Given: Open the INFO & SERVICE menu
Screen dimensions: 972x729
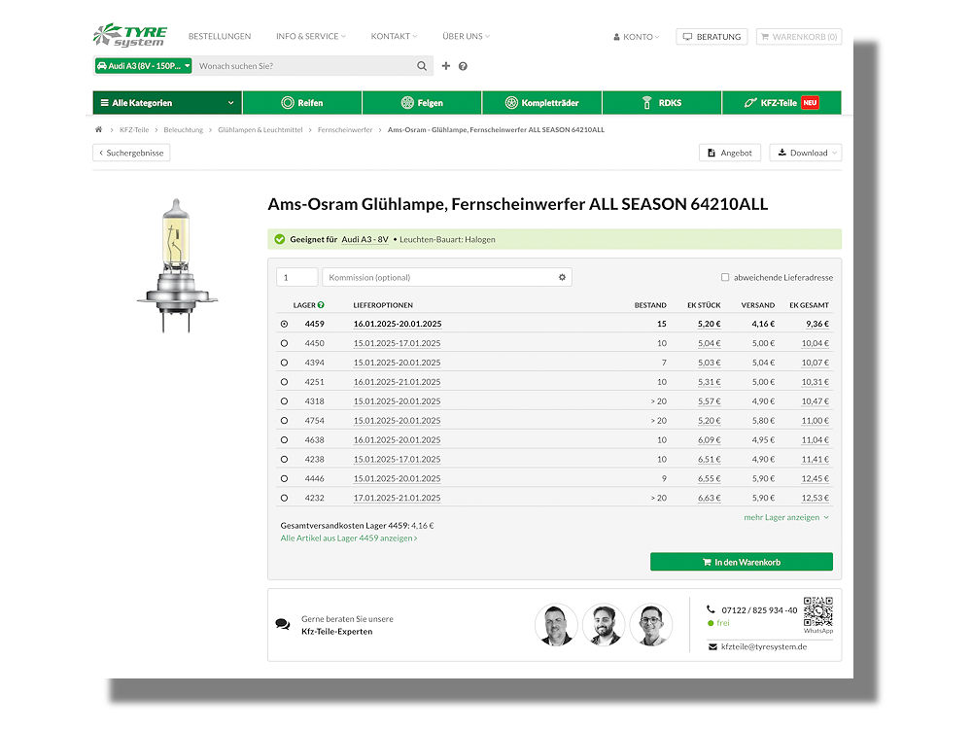Looking at the screenshot, I should pos(311,37).
